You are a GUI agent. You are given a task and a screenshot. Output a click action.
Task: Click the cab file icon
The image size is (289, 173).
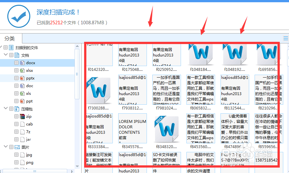click(x=22, y=124)
